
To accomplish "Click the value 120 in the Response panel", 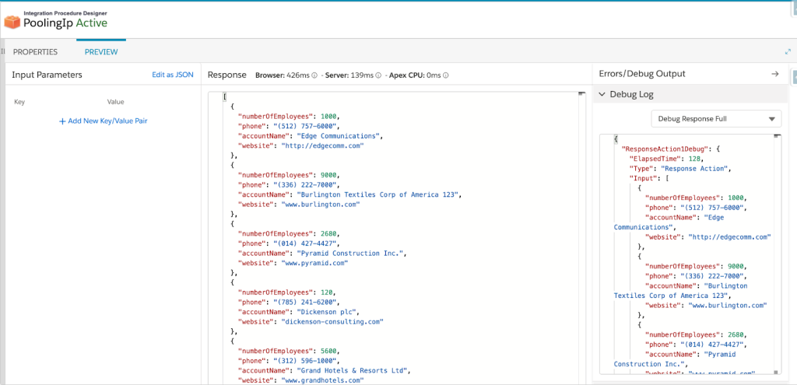I will 327,292.
